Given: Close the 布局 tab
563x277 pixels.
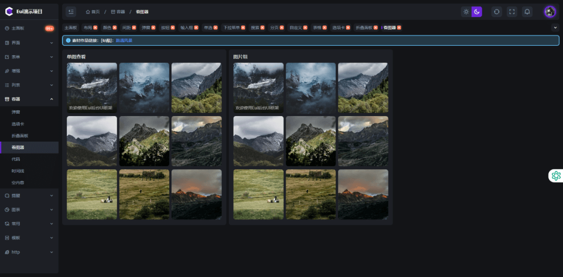Looking at the screenshot, I should (x=95, y=28).
